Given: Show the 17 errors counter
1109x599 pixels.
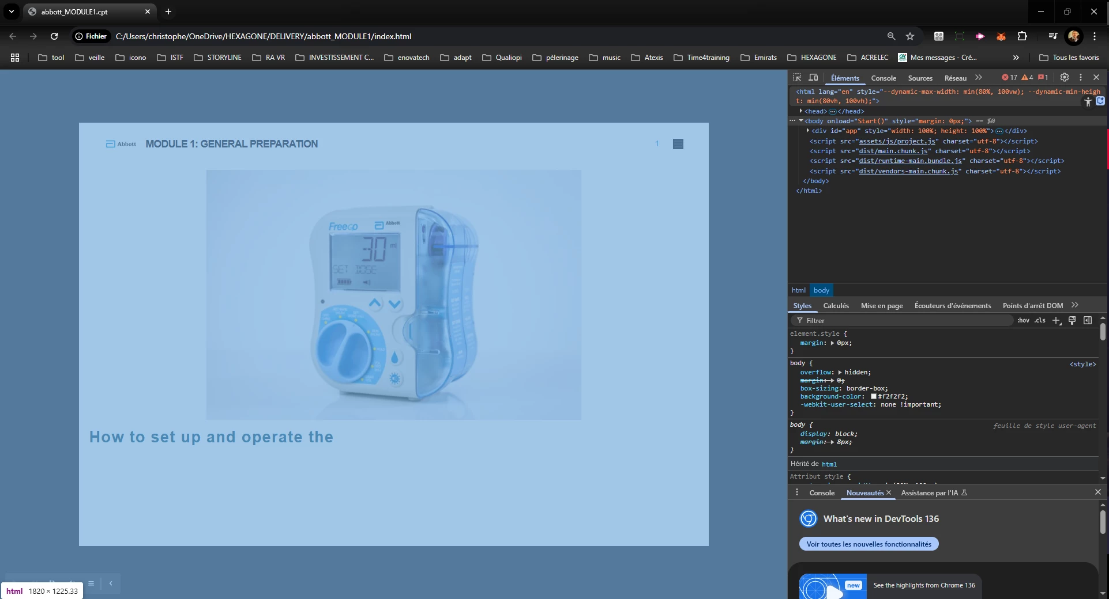Looking at the screenshot, I should [x=1009, y=77].
